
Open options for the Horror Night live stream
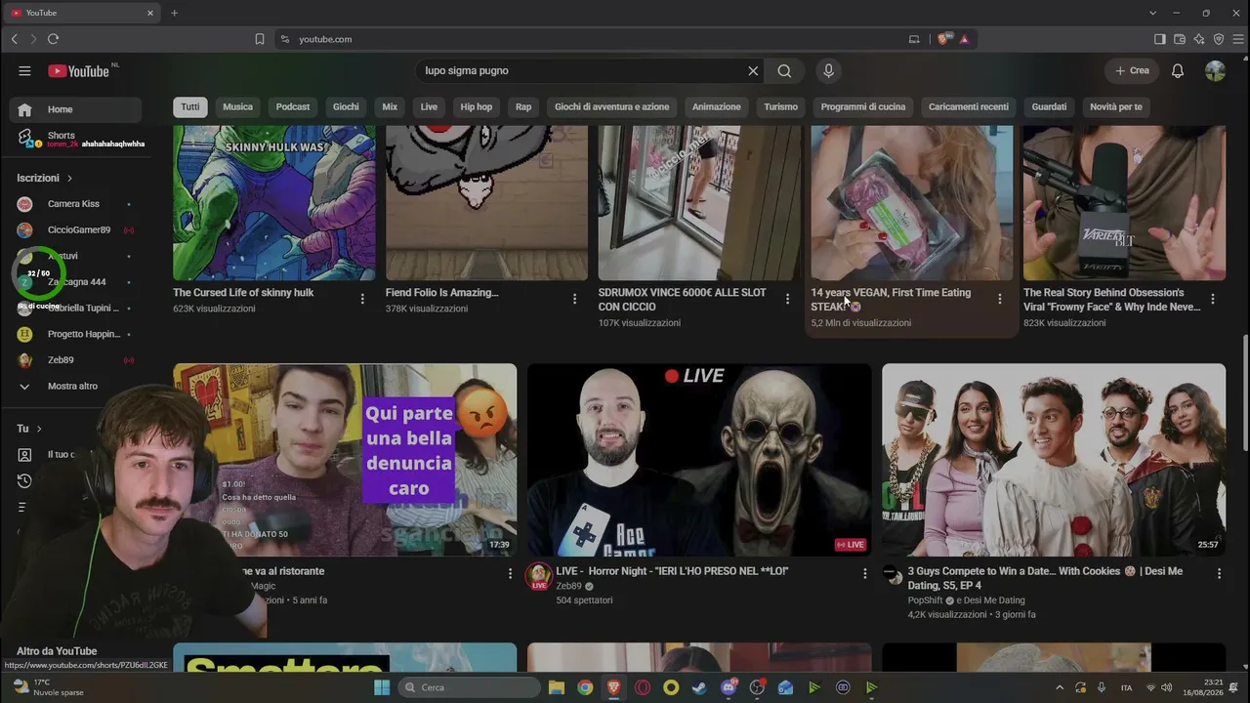click(x=864, y=573)
